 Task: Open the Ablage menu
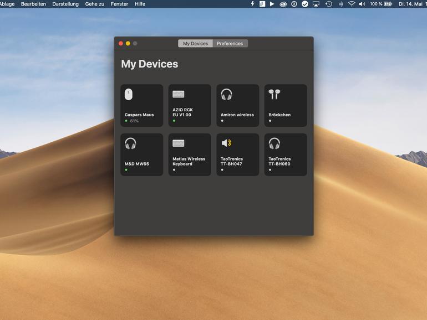7,4
